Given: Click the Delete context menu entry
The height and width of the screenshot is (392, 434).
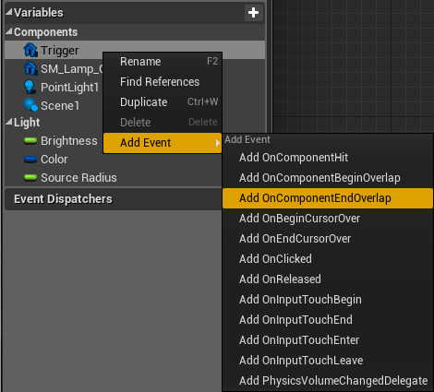Looking at the screenshot, I should click(x=163, y=123).
